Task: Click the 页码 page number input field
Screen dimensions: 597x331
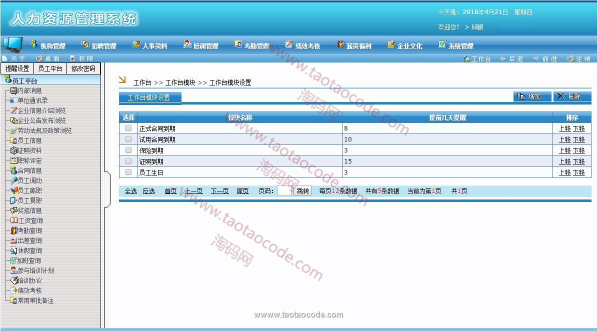Action: tap(283, 191)
